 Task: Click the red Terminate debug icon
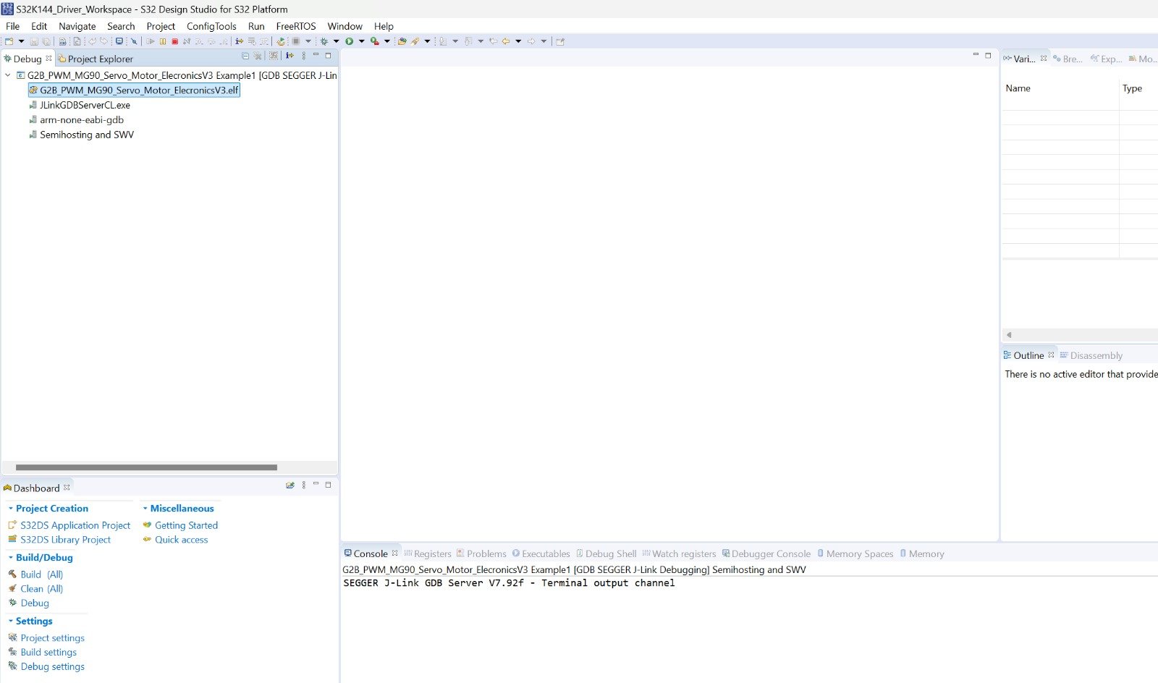(174, 41)
